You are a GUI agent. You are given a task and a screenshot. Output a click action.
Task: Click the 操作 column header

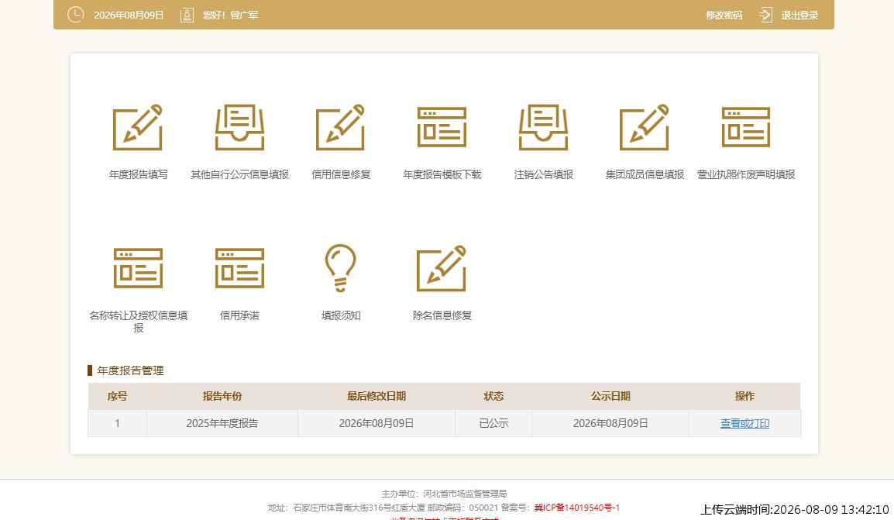click(744, 396)
